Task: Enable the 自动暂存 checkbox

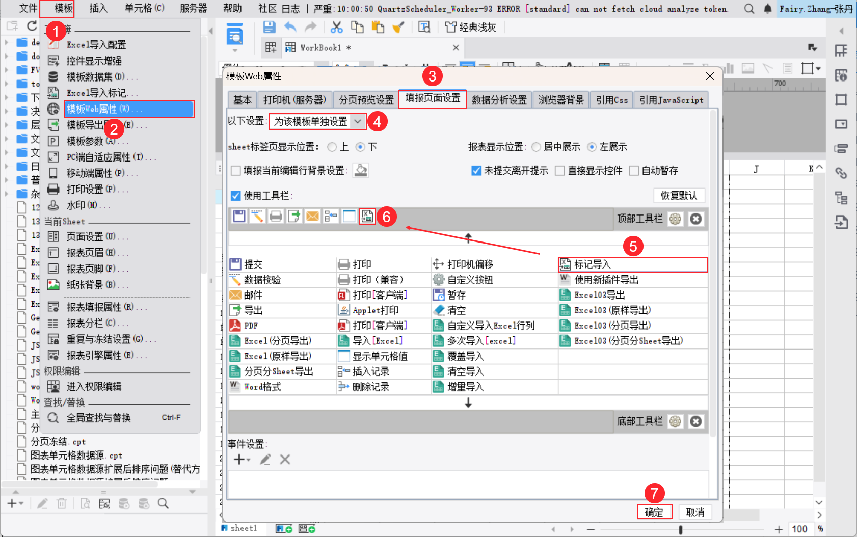Action: tap(634, 171)
